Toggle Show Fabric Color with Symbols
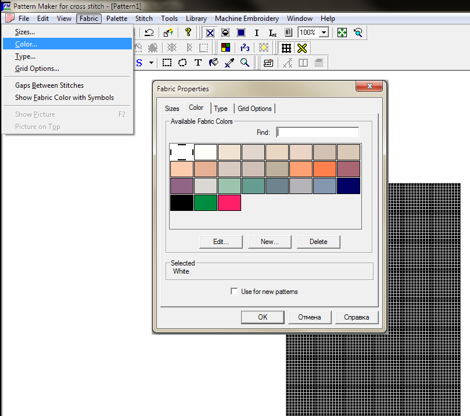This screenshot has height=416, width=470. pyautogui.click(x=64, y=98)
